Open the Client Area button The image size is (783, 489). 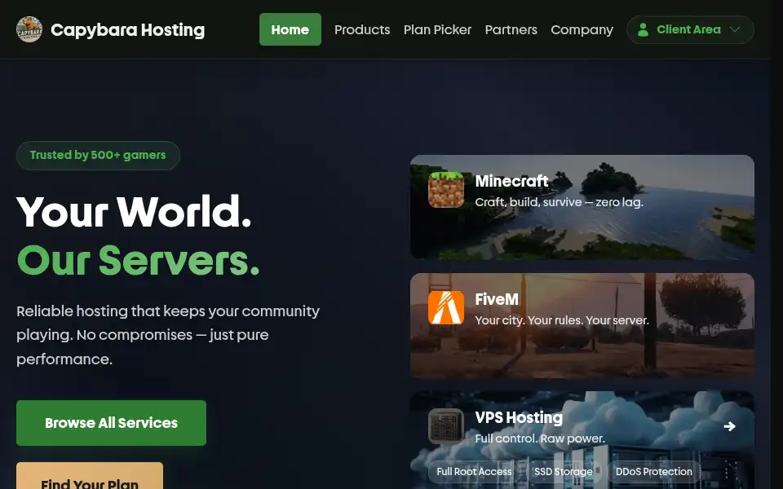pyautogui.click(x=690, y=29)
